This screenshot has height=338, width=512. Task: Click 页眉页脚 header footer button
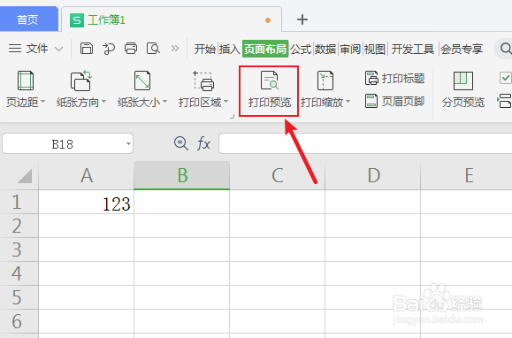coord(394,102)
